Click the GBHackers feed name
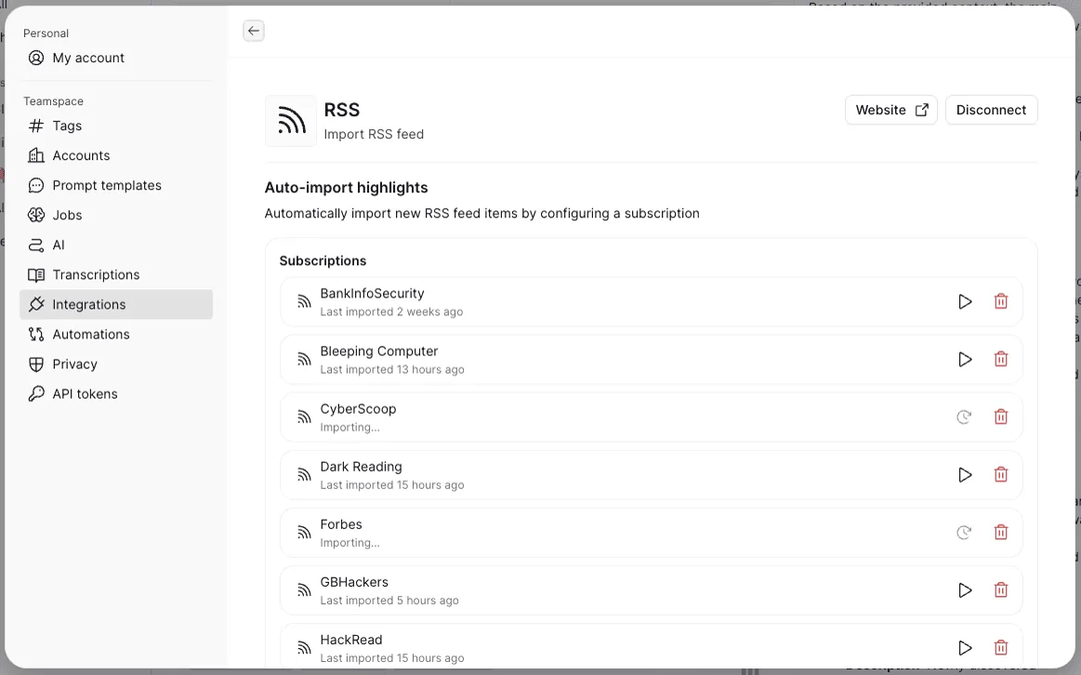The height and width of the screenshot is (675, 1081). (x=353, y=582)
